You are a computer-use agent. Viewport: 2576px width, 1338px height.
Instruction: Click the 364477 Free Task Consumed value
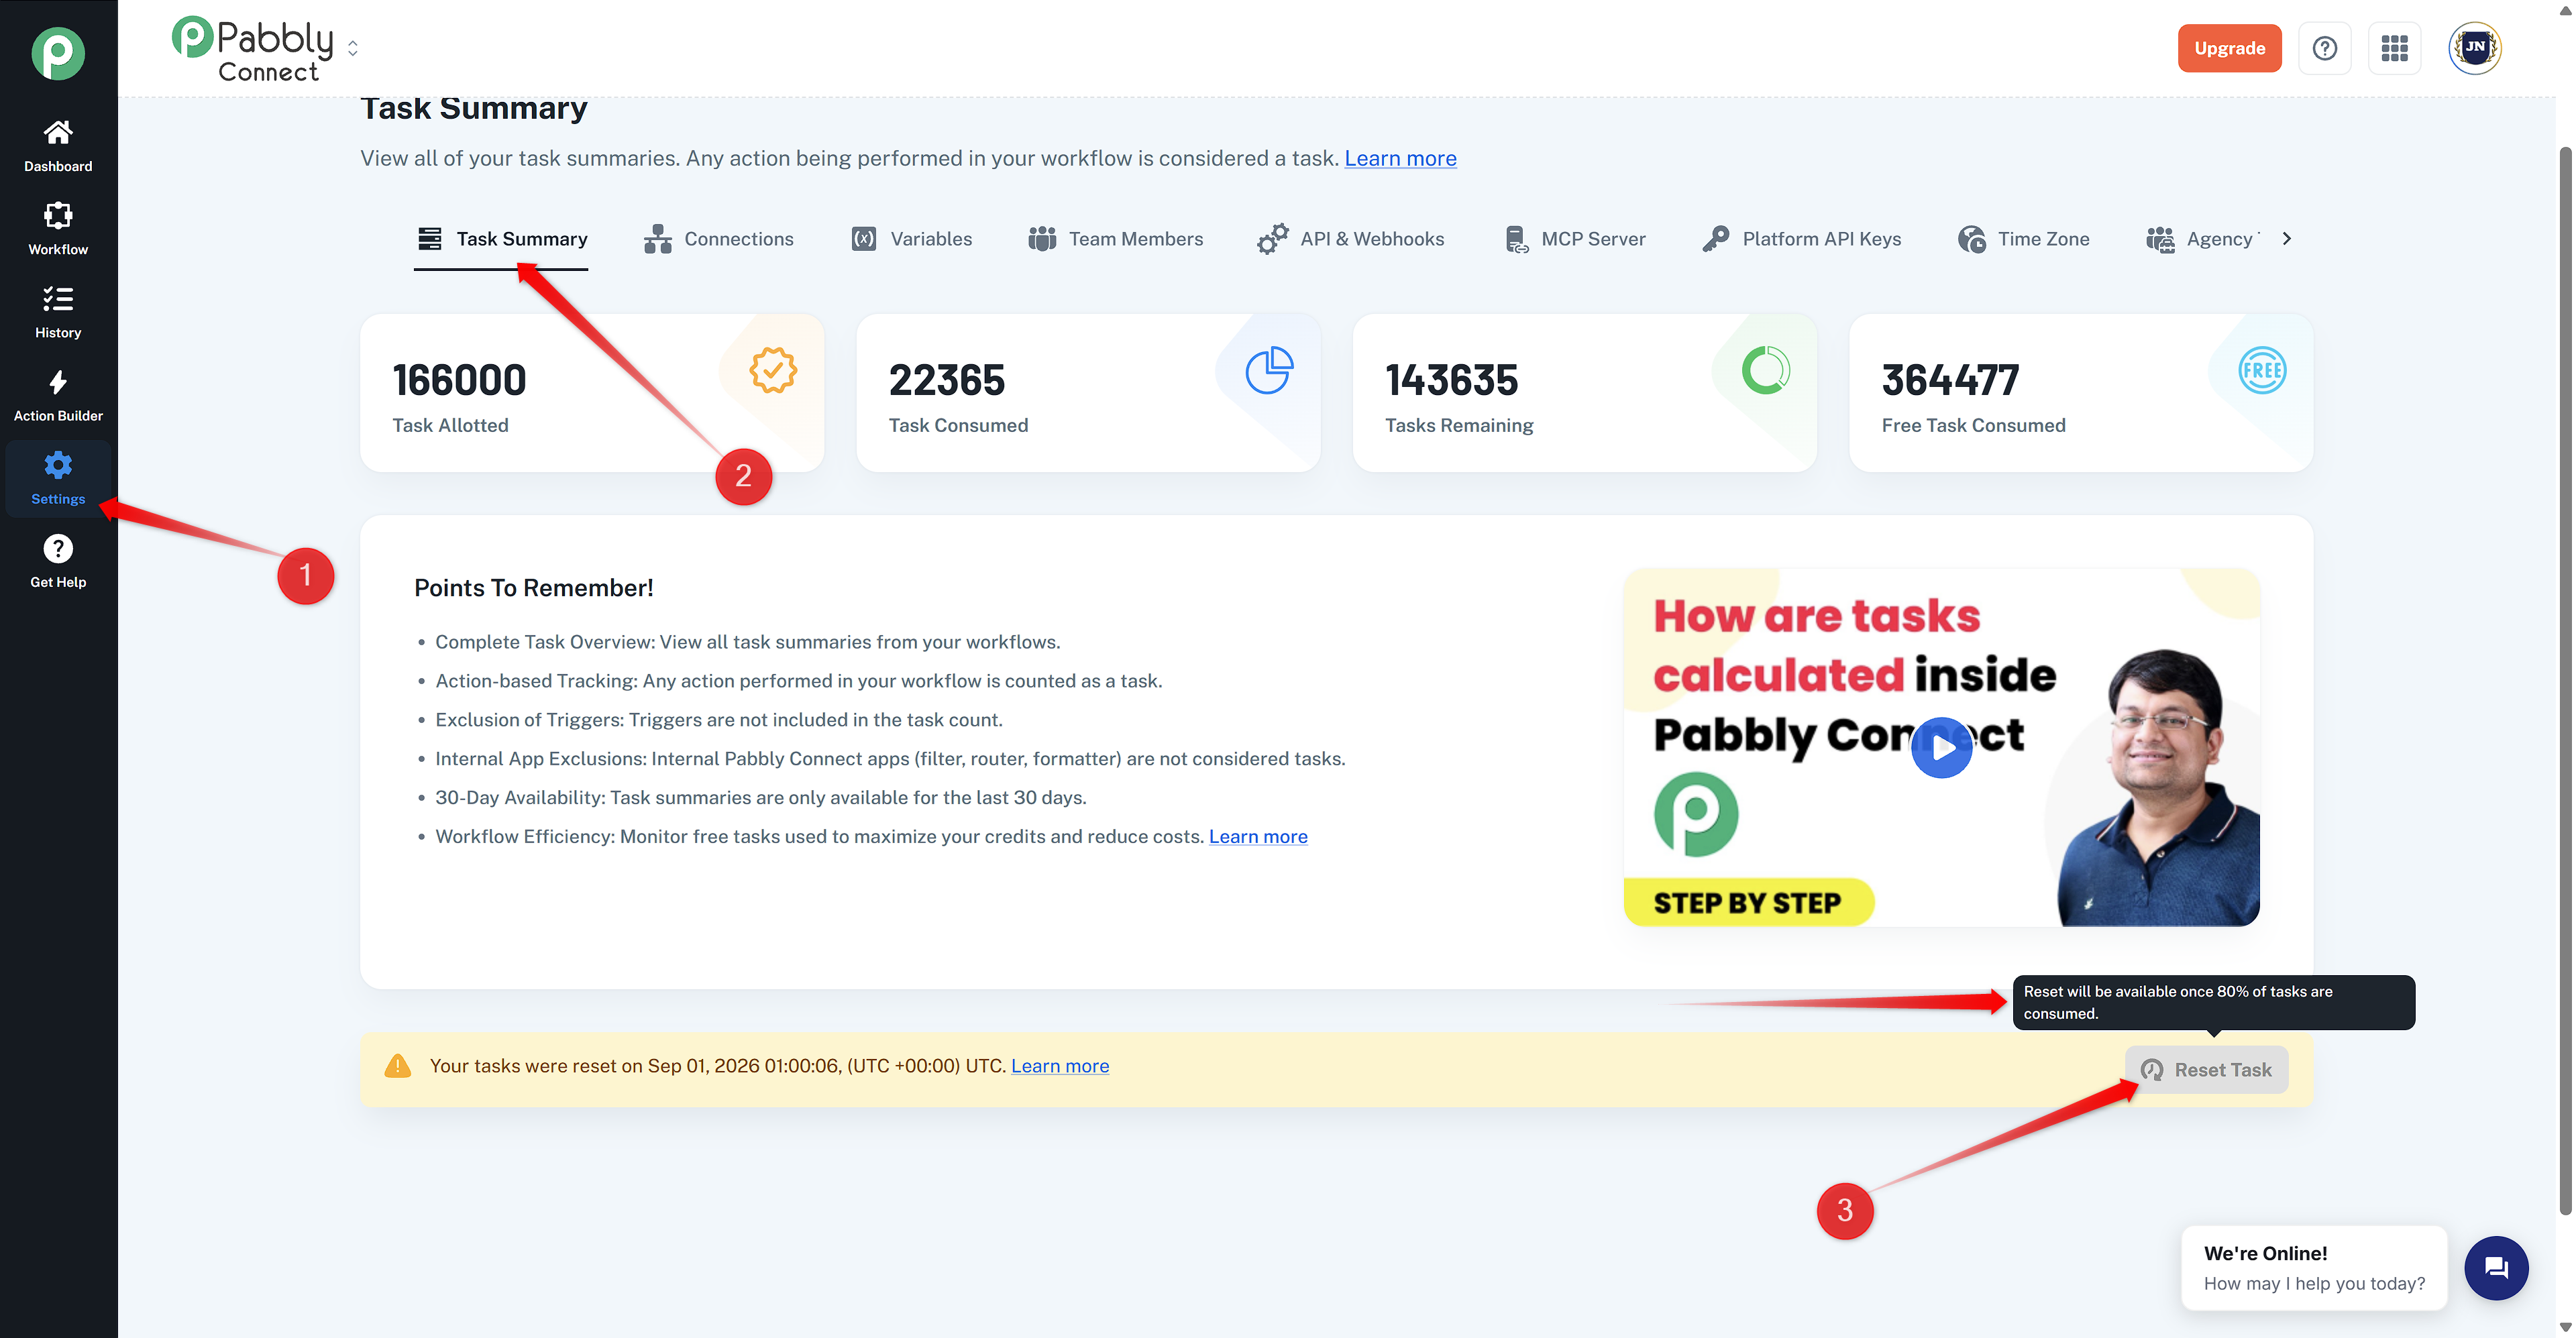pos(1951,380)
